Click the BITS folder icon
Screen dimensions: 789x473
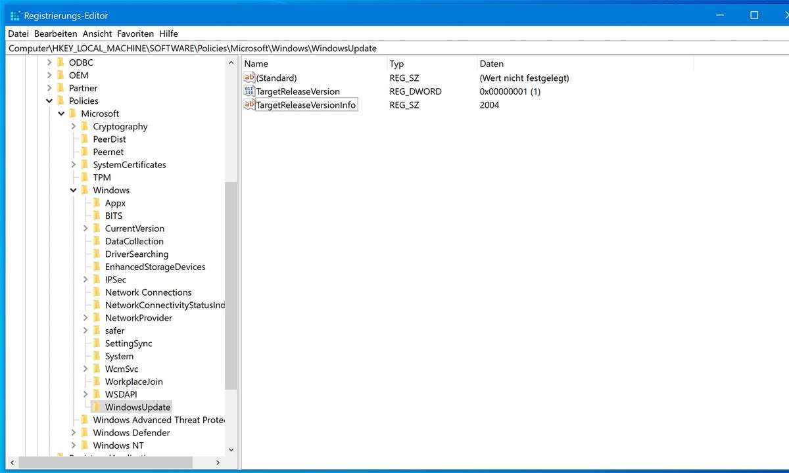point(97,215)
